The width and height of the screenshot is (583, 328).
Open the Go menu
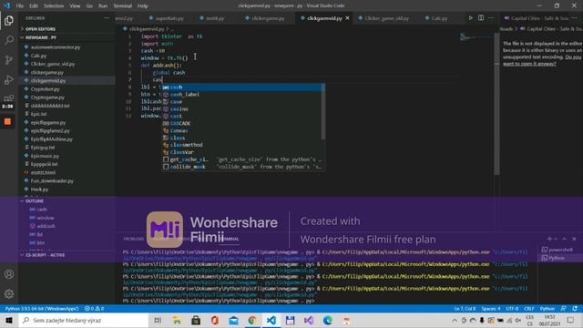(x=89, y=5)
